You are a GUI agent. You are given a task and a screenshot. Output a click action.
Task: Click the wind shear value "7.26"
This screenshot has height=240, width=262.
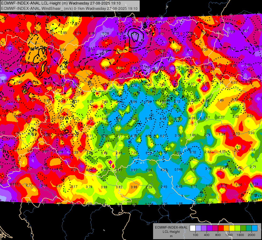(x=134, y=153)
